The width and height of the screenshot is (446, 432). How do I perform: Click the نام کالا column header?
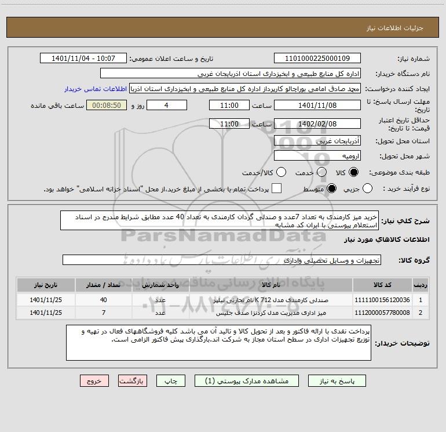tap(271, 285)
